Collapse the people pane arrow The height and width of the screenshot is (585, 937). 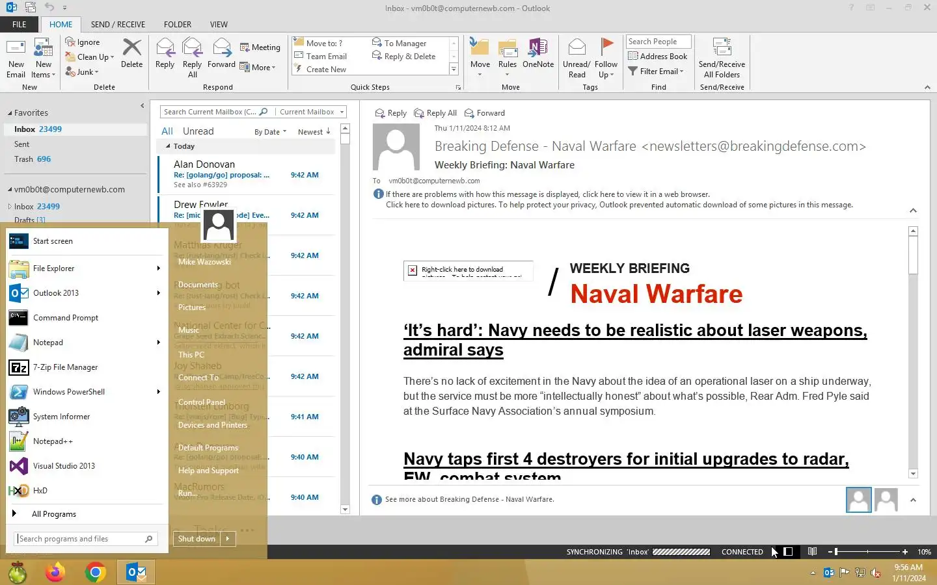(913, 500)
